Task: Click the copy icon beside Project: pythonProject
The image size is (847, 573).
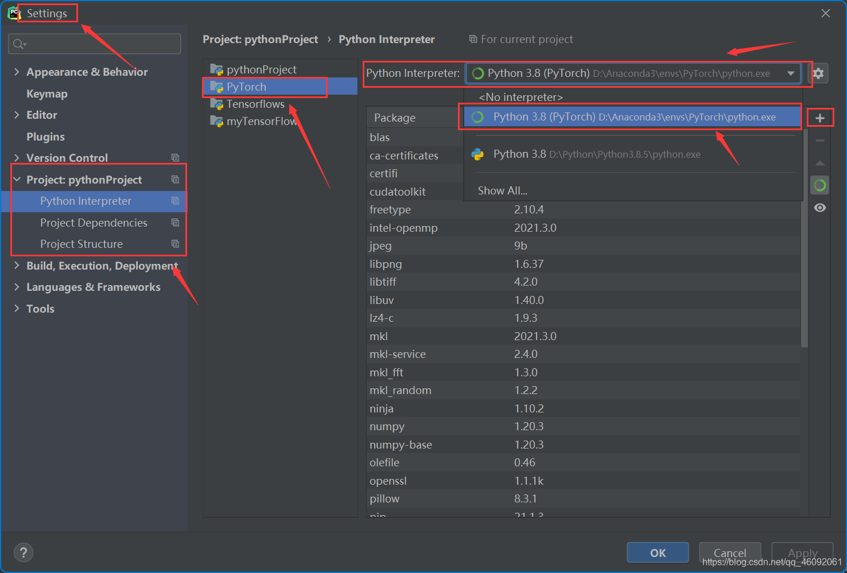Action: tap(176, 180)
